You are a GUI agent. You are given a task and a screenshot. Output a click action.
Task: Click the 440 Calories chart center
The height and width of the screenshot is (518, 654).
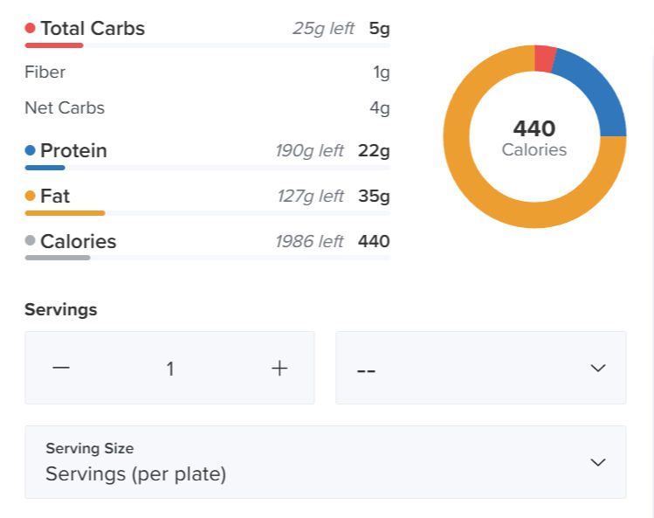tap(534, 138)
